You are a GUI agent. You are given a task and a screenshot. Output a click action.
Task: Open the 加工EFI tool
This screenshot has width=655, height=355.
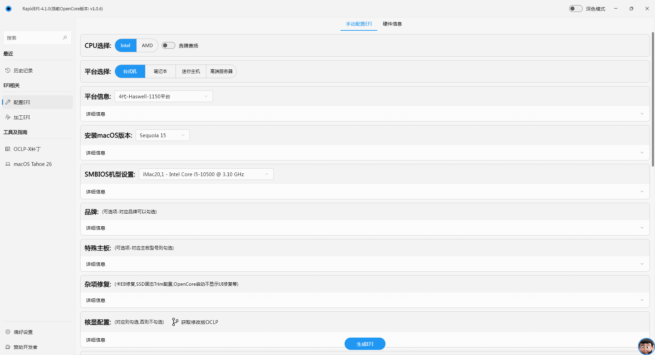pyautogui.click(x=21, y=117)
